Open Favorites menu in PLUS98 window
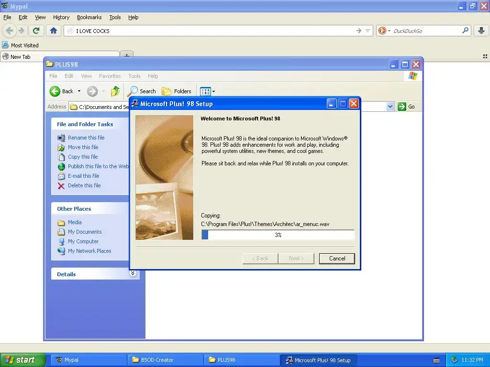Viewport: 490px width, 367px height. coord(110,76)
